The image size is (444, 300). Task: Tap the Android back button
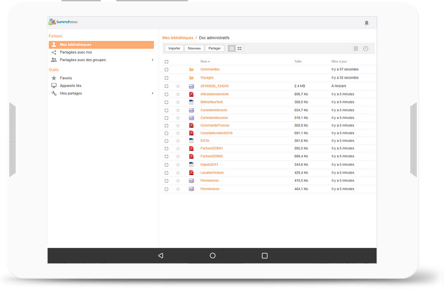[161, 256]
